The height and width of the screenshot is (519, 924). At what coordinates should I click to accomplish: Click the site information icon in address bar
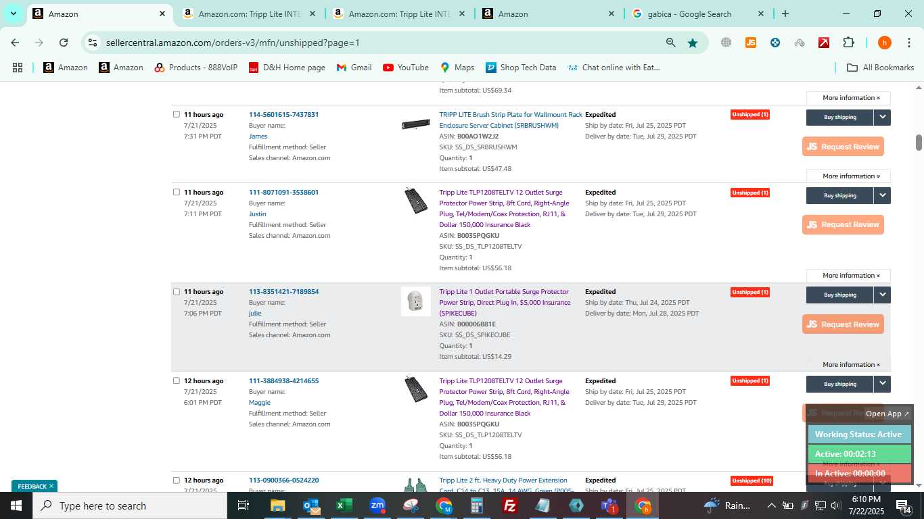click(x=93, y=43)
